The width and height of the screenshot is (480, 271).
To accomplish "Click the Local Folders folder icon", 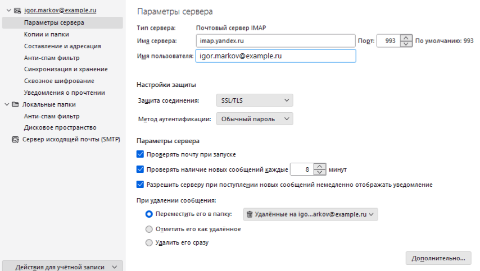I will coord(16,104).
